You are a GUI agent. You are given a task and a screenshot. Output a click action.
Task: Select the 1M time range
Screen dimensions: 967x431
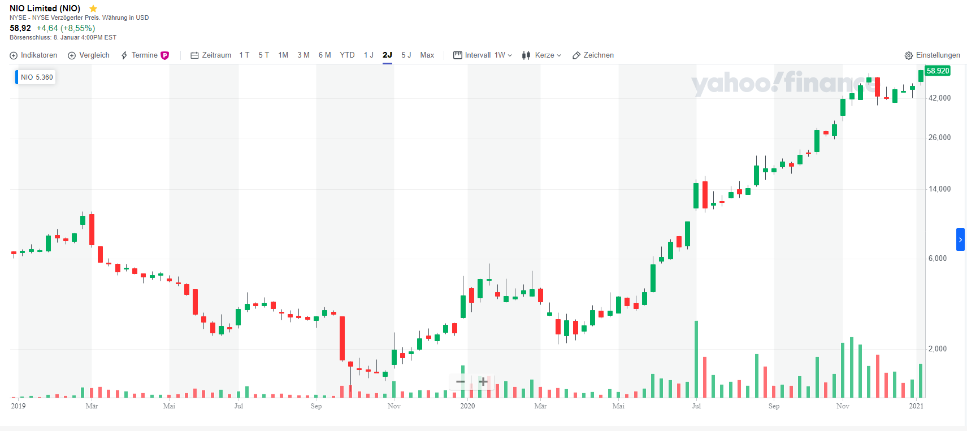click(x=283, y=55)
